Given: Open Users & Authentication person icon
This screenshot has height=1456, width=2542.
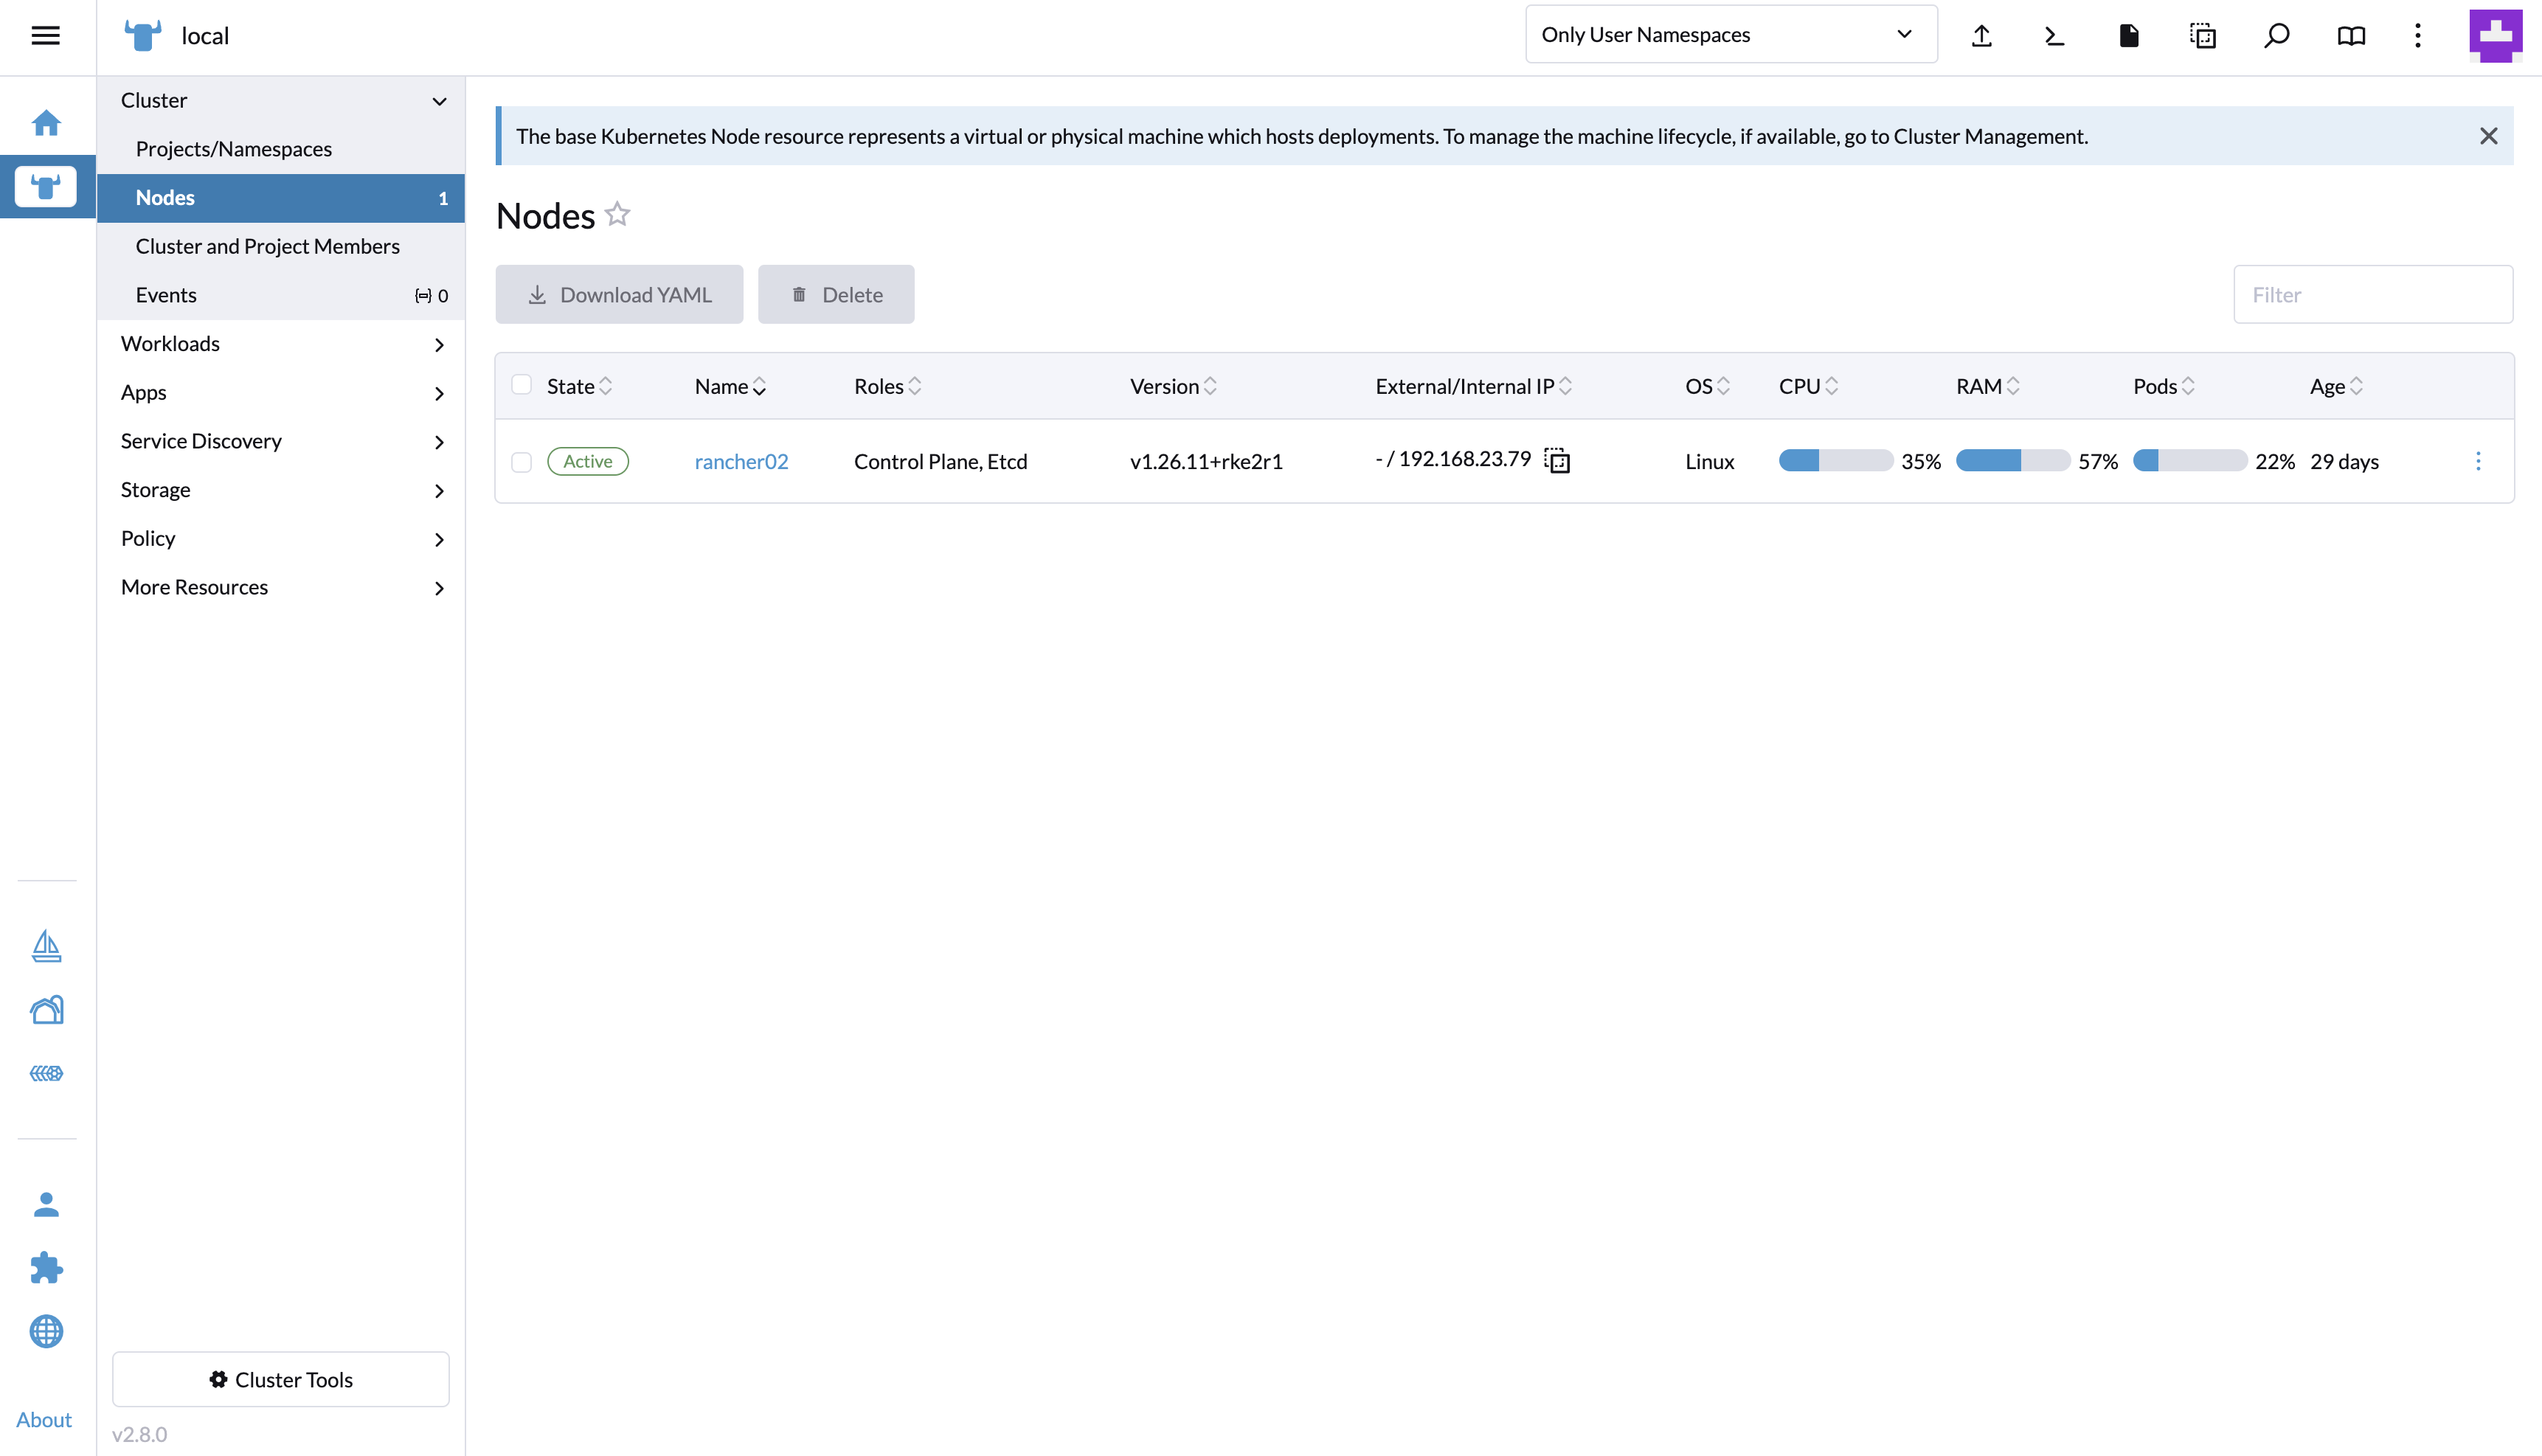Looking at the screenshot, I should 46,1204.
